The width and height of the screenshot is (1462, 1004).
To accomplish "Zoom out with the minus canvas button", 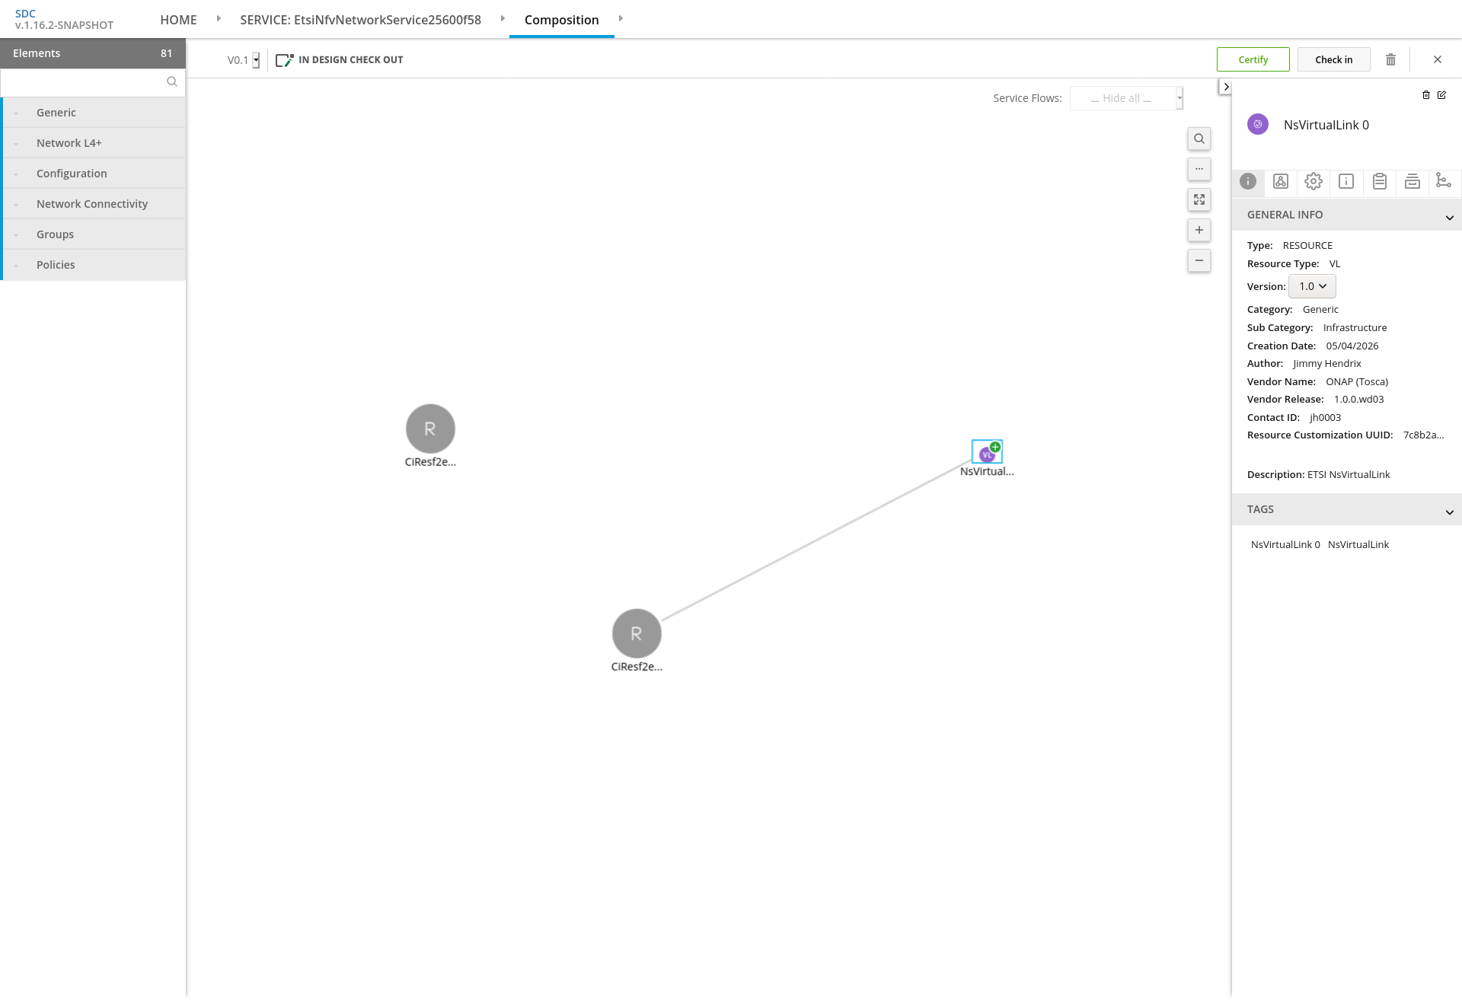I will coord(1199,260).
